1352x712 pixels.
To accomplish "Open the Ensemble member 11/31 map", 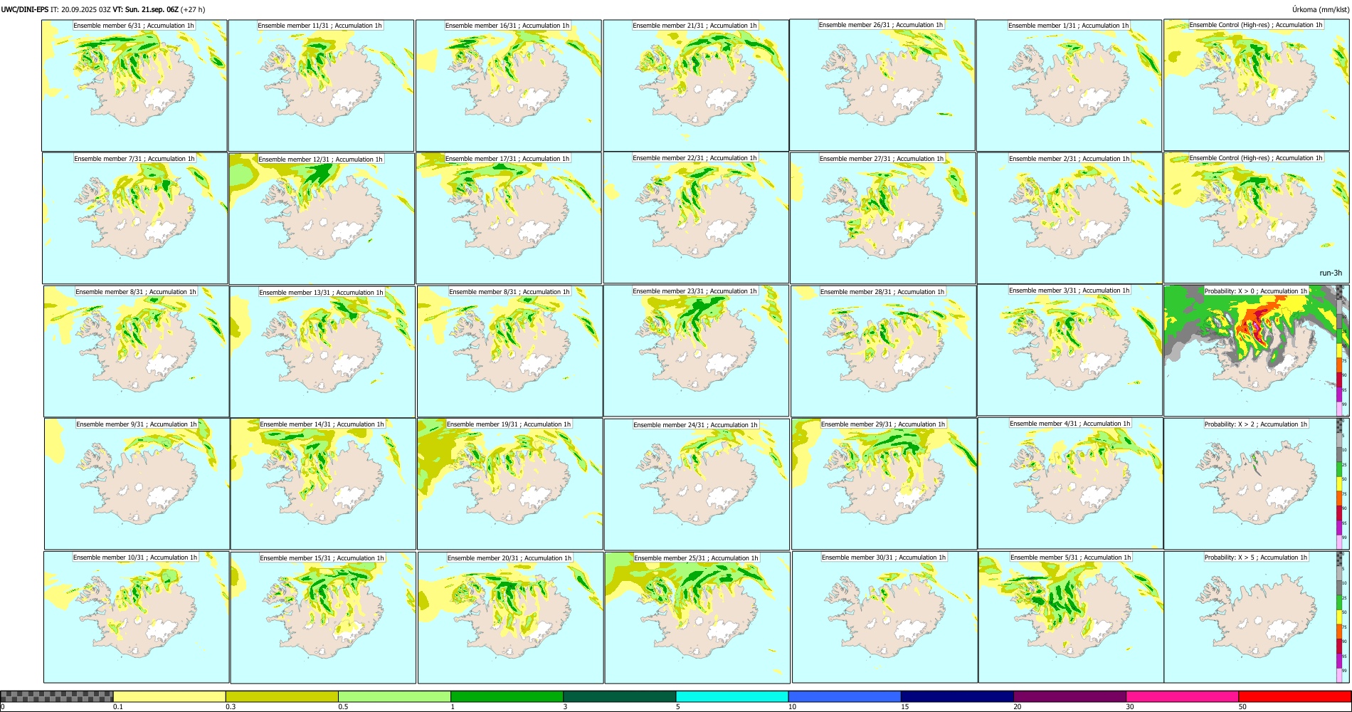I will coord(321,85).
